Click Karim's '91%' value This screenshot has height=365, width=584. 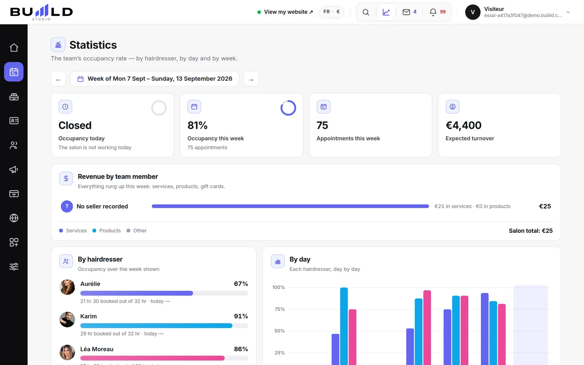[x=241, y=316]
